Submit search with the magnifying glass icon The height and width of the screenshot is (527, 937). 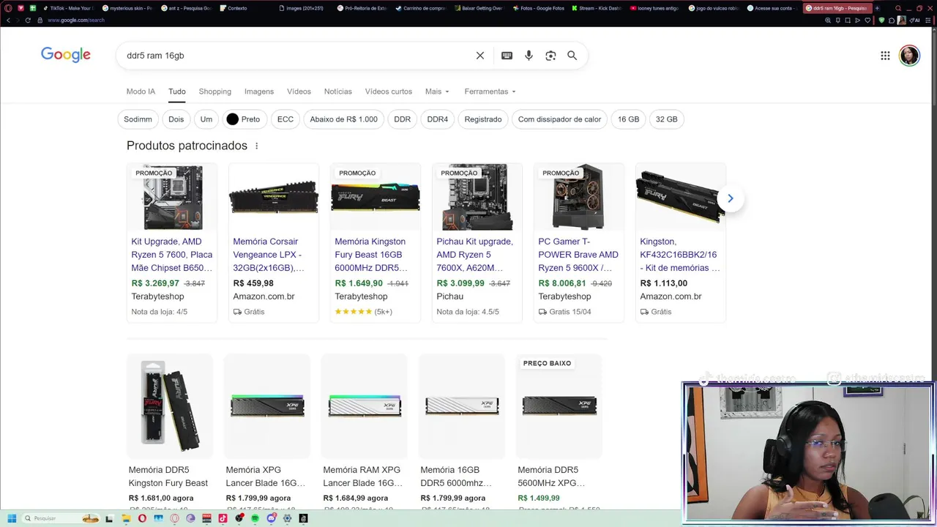pos(572,56)
